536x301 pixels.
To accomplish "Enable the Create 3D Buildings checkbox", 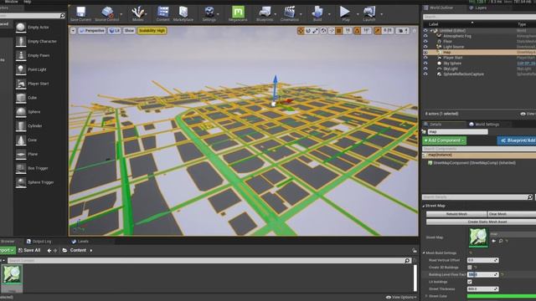I will tap(470, 268).
